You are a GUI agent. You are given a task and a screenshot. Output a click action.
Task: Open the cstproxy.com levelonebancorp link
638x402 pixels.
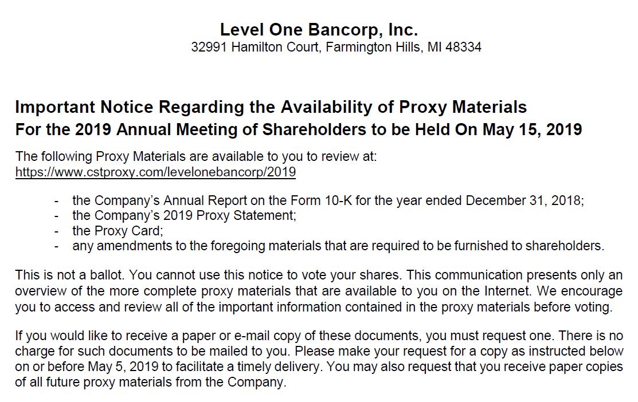pos(155,172)
